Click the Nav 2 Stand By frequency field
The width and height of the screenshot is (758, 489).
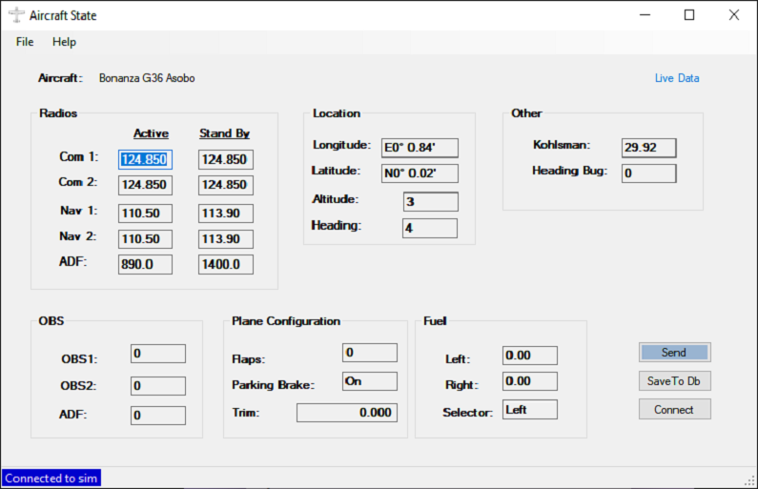point(226,238)
